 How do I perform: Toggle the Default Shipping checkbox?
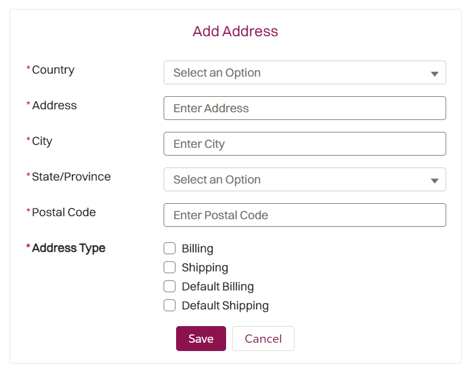click(170, 305)
